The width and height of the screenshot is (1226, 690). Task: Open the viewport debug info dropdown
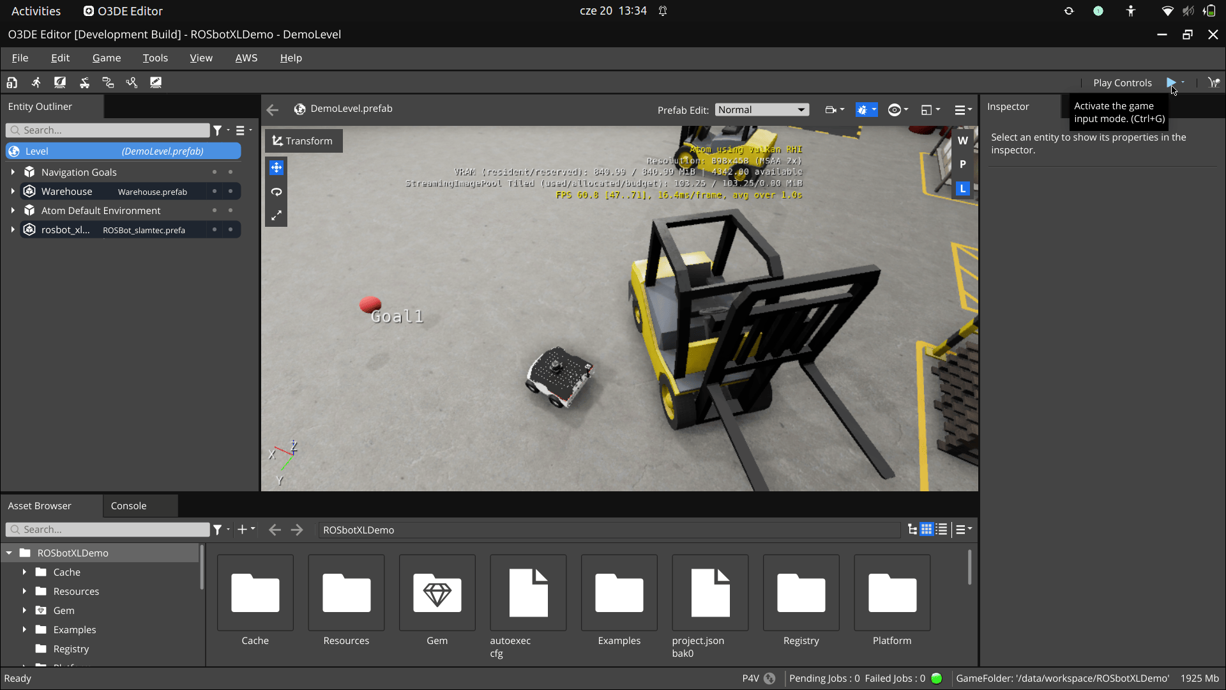point(867,110)
